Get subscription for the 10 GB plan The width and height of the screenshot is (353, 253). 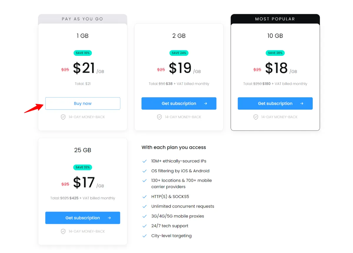point(275,103)
